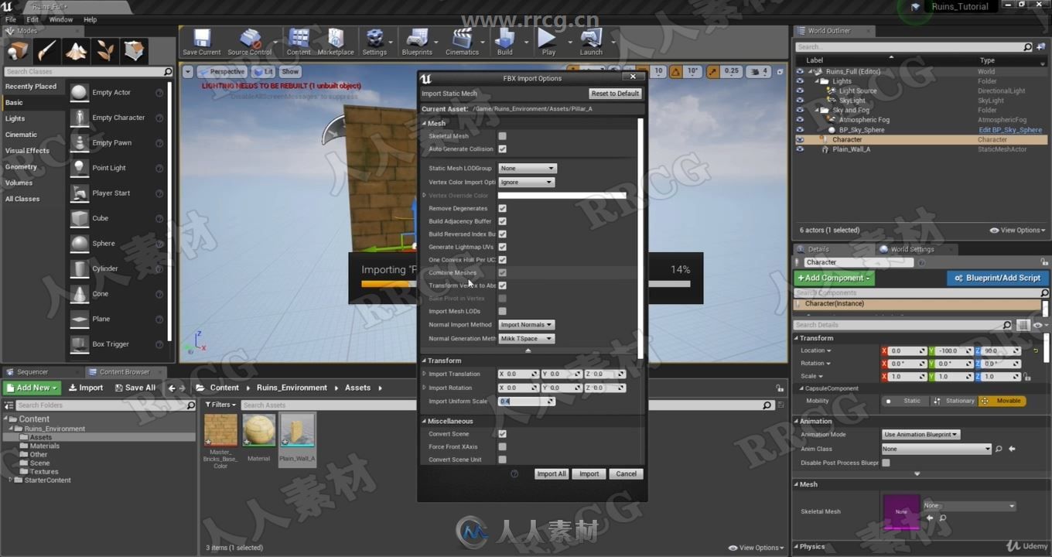Open Cinematics toolbar icon

coord(462,42)
